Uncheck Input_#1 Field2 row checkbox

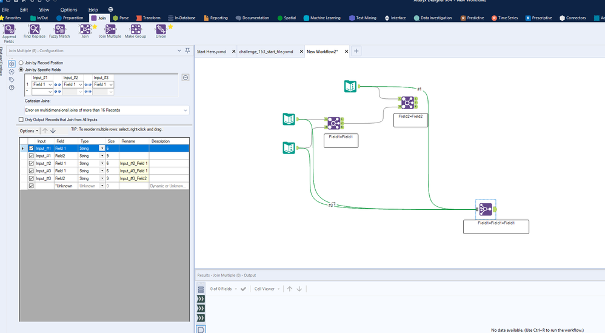32,156
